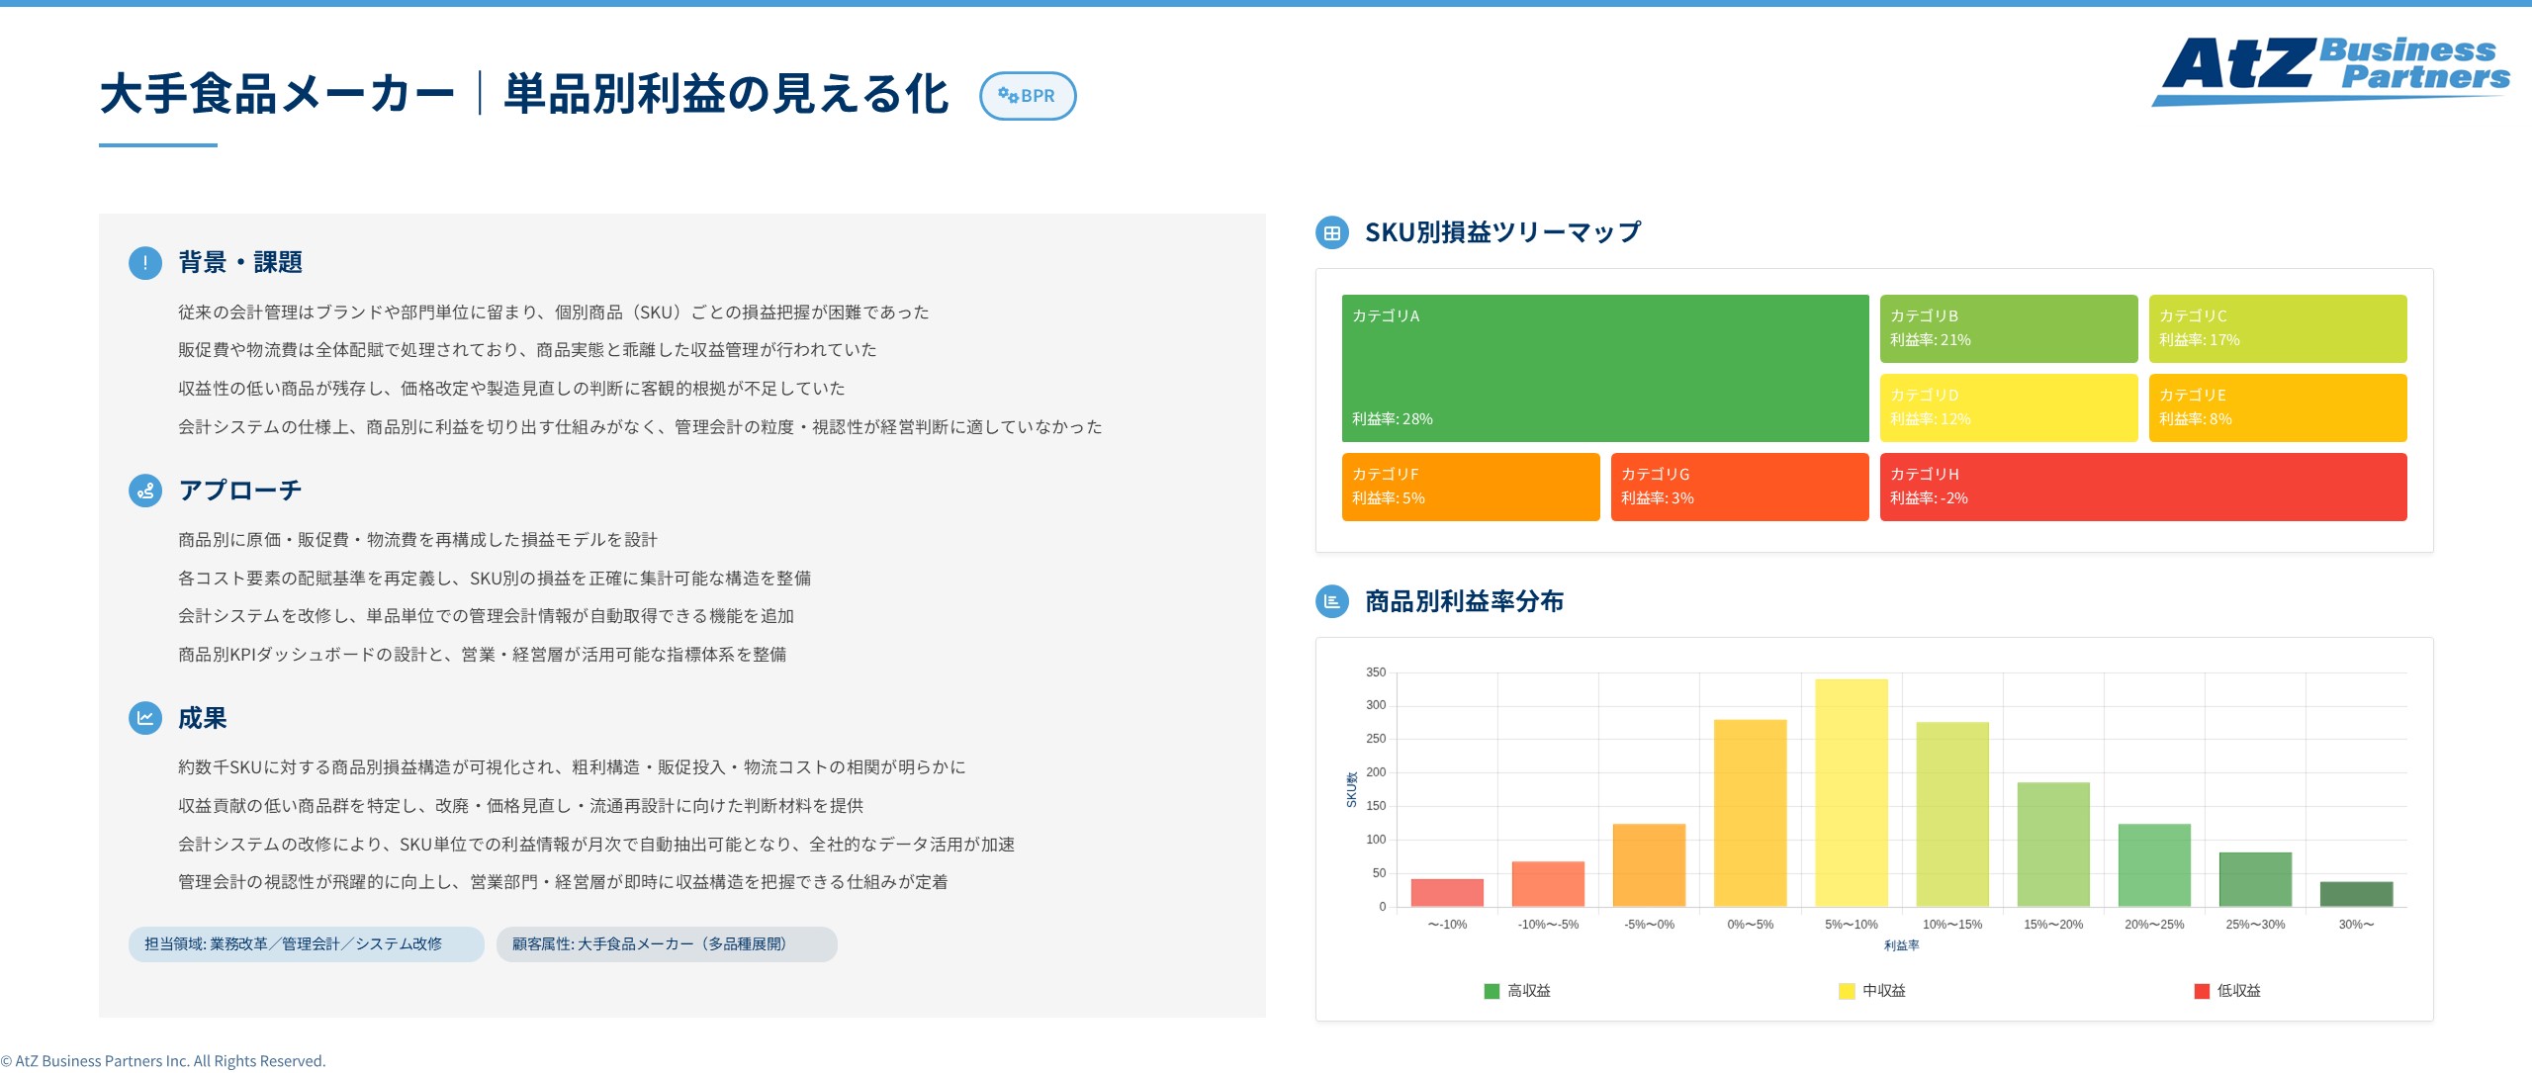Click the approach icon next to アプローチ heading

pos(144,489)
